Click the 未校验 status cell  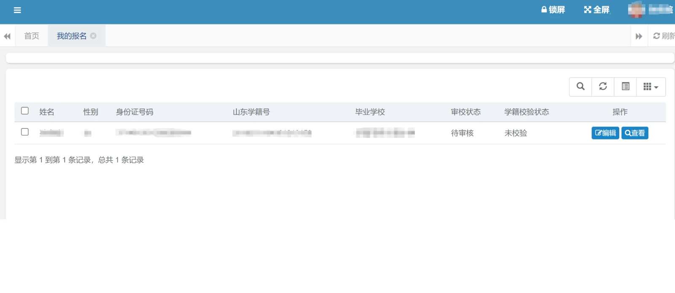pyautogui.click(x=516, y=133)
